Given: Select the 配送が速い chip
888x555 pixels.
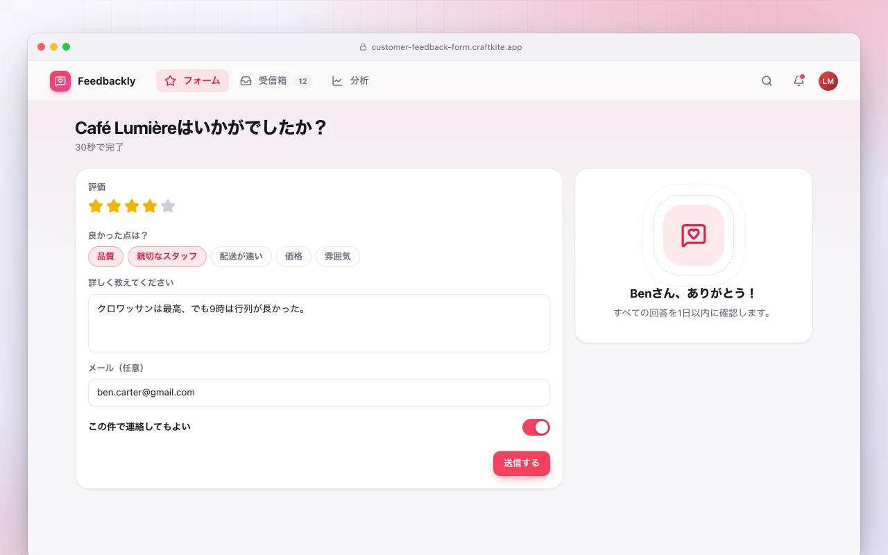Looking at the screenshot, I should point(241,257).
